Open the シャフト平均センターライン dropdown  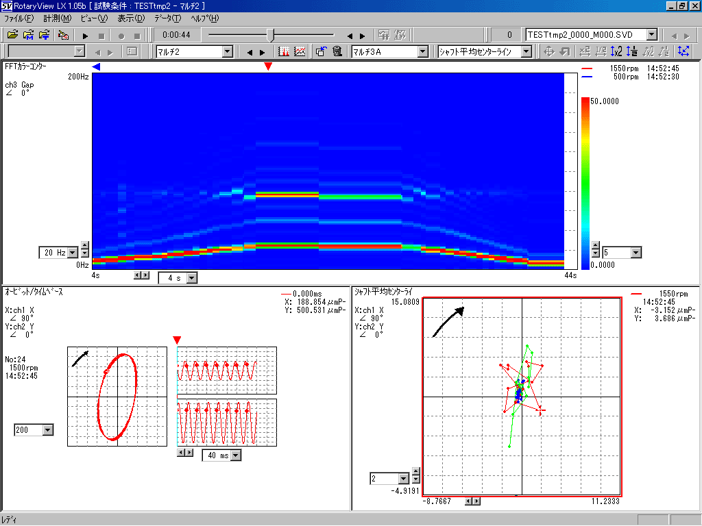(526, 52)
